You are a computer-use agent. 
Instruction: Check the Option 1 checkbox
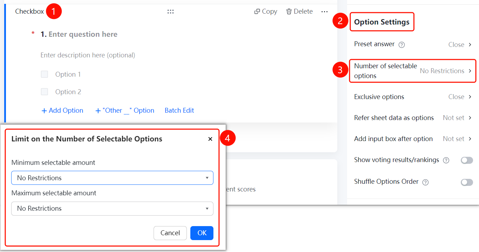point(44,74)
